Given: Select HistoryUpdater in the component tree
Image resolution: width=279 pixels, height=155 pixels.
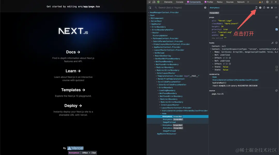Looking at the screenshot, I should 160,36.
